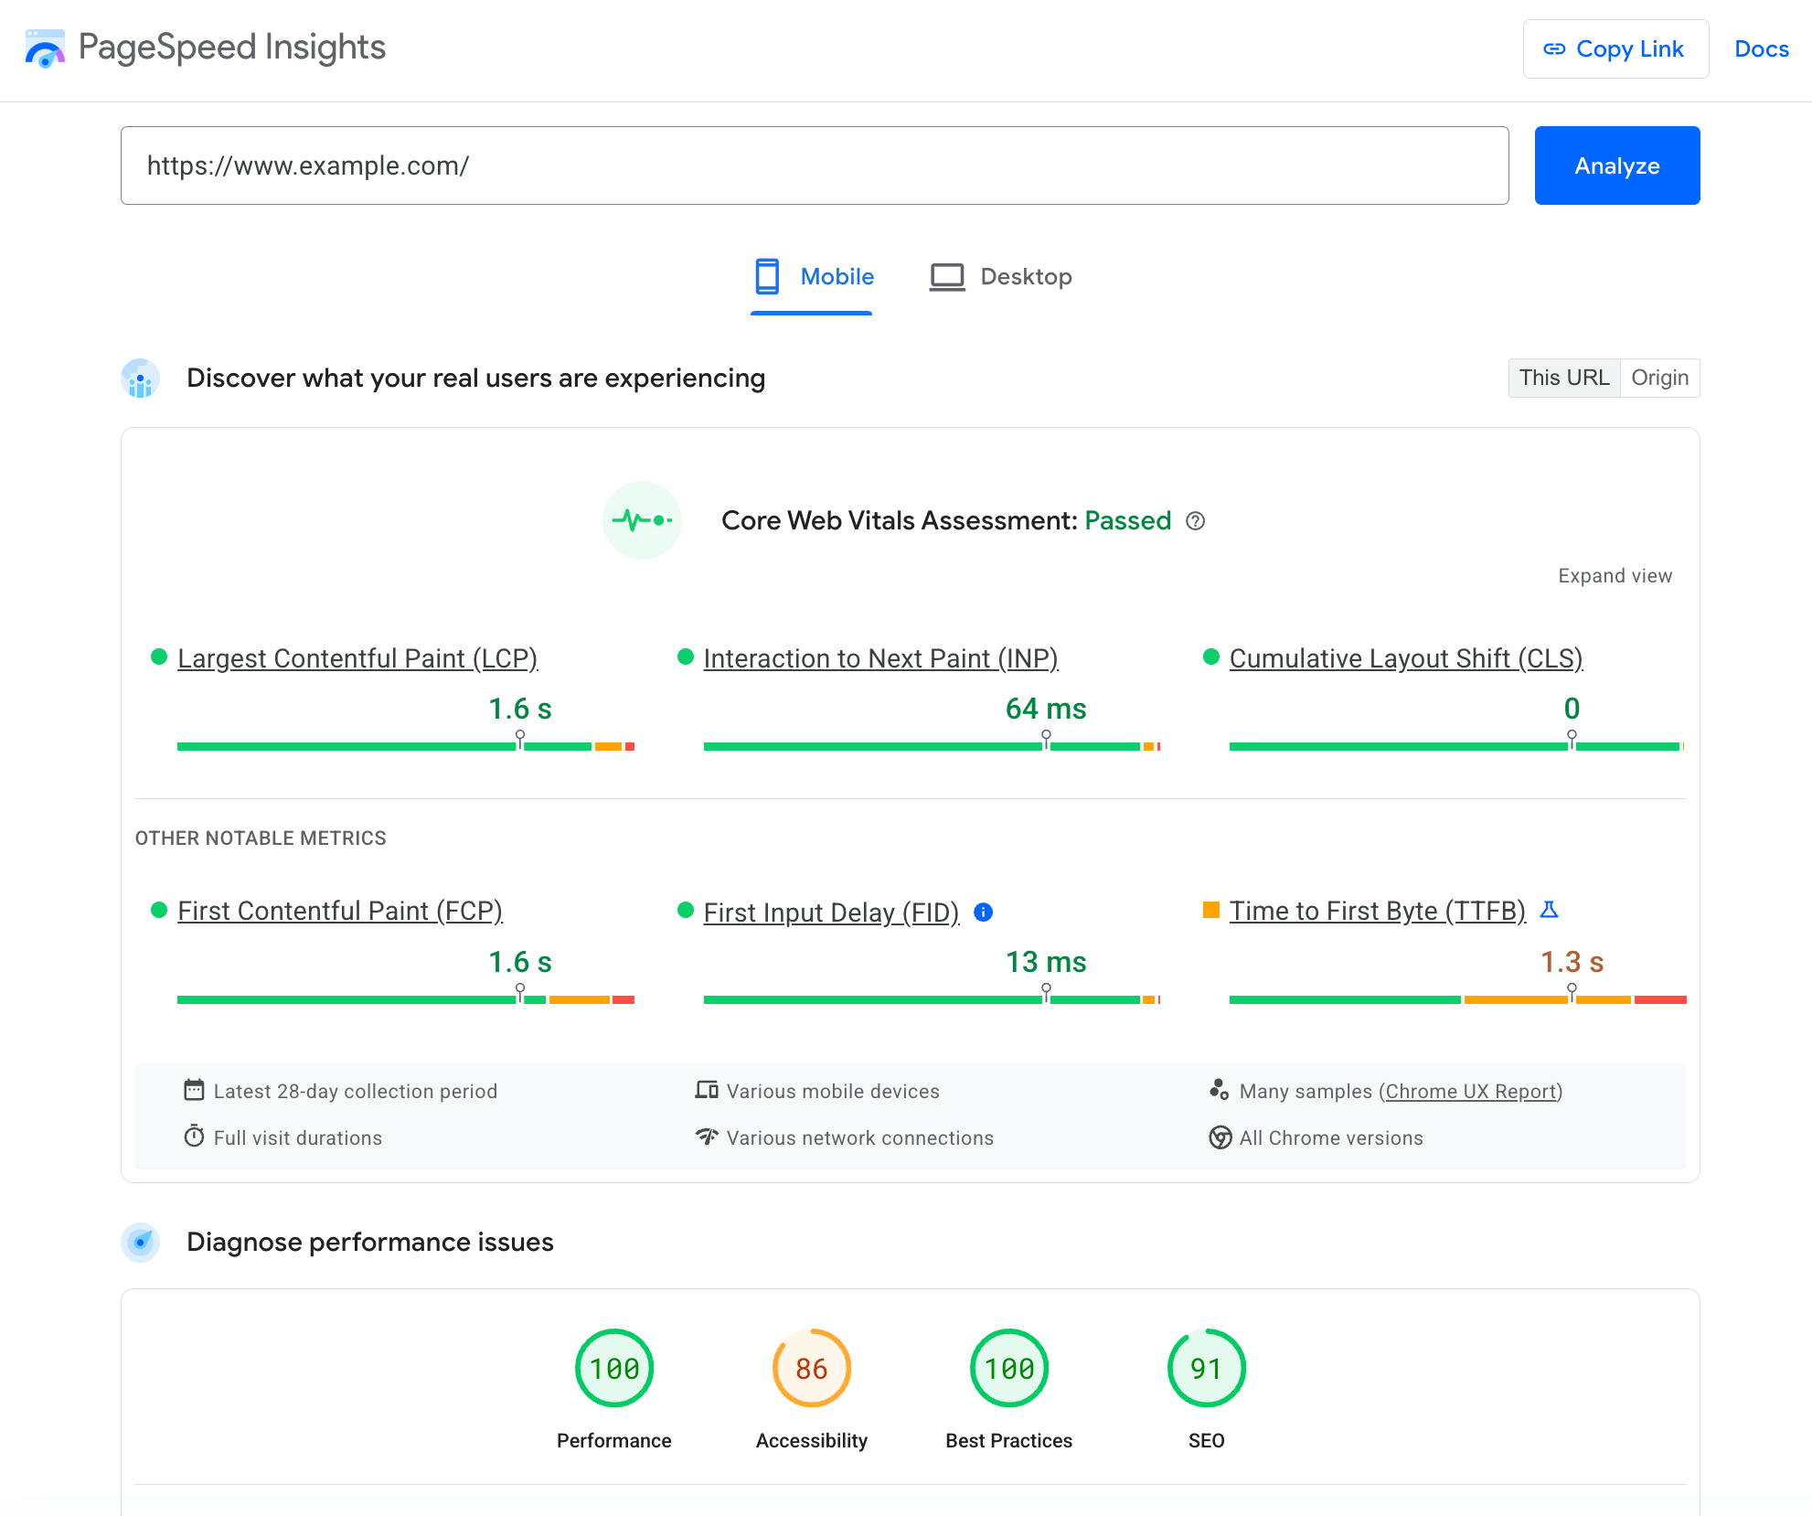1812x1516 pixels.
Task: Click the PageSpeed Insights logo icon
Action: [x=45, y=47]
